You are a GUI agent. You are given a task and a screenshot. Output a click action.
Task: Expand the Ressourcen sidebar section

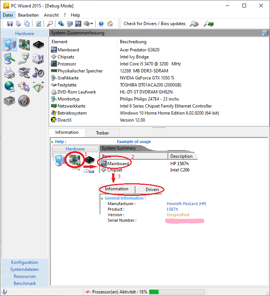click(x=25, y=276)
